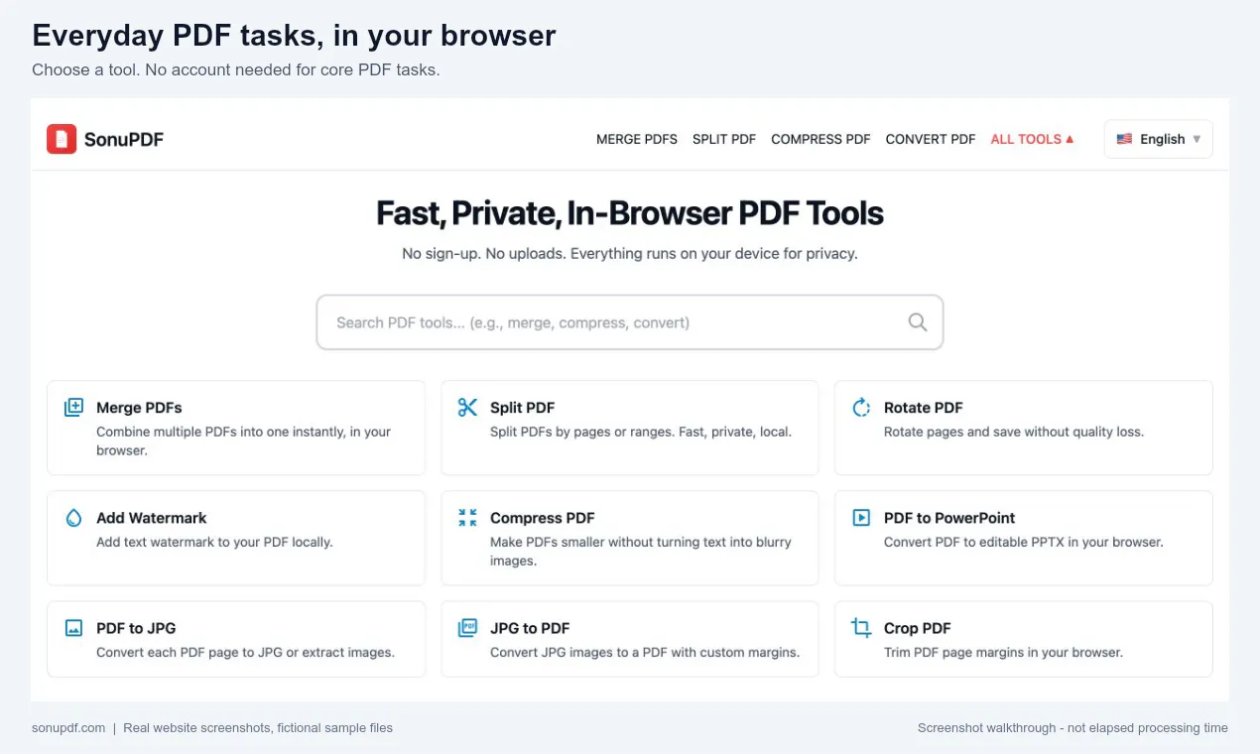This screenshot has width=1260, height=754.
Task: Collapse the ALL TOOLS menu
Action: coord(1032,139)
